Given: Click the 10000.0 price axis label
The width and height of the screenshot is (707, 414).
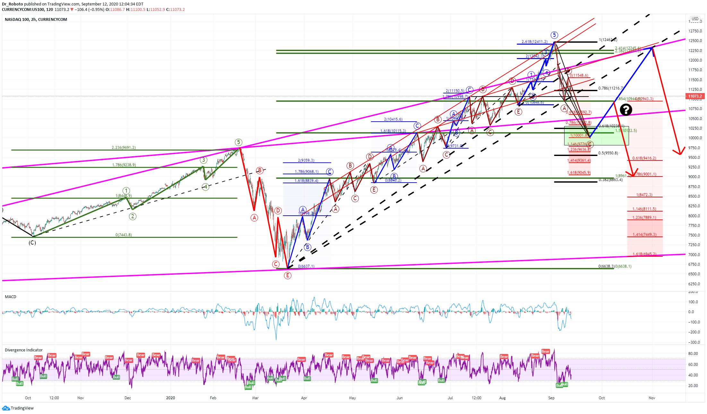Looking at the screenshot, I should pos(695,138).
